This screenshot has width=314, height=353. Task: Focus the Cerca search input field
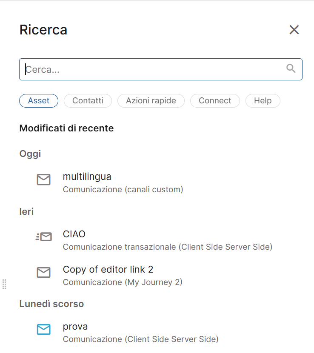click(x=153, y=69)
